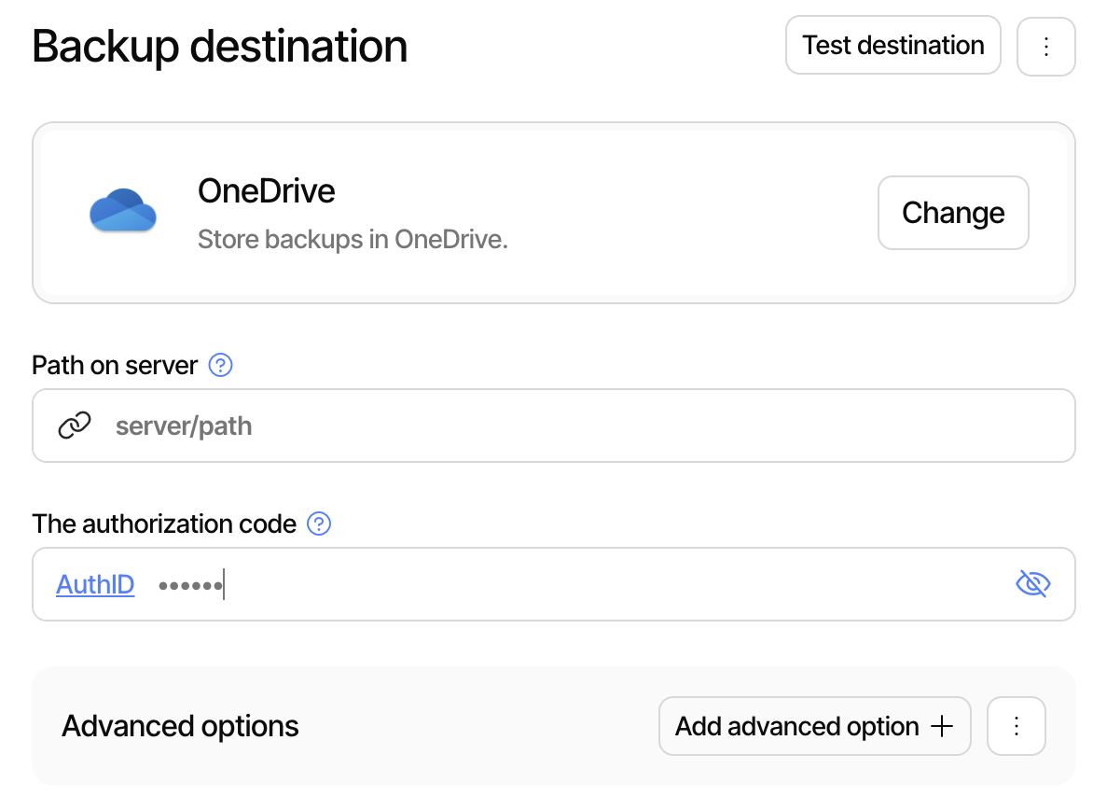Open the authorization code help icon
This screenshot has width=1093, height=810.
[x=318, y=524]
